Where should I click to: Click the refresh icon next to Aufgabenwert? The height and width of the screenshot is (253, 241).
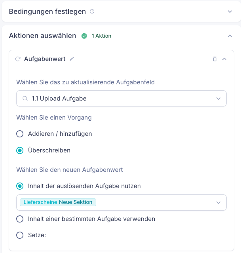coord(17,59)
